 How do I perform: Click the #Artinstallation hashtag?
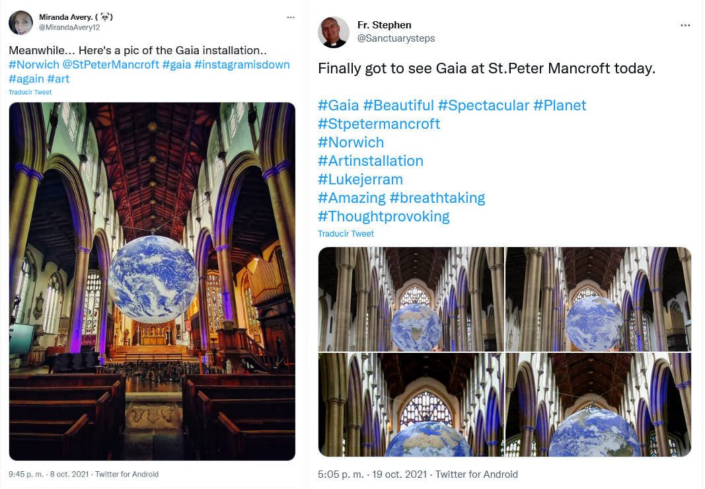coord(370,161)
